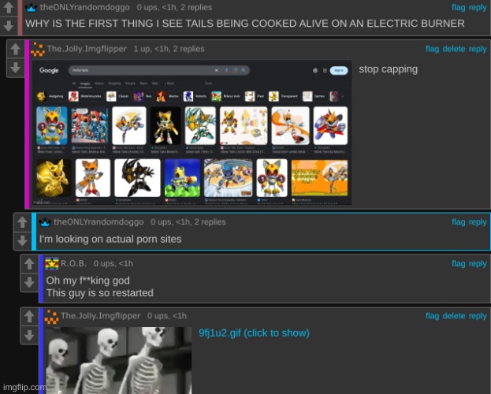Click the avatar on the skeleton gif comment
Image resolution: width=491 pixels, height=394 pixels.
pyautogui.click(x=52, y=317)
